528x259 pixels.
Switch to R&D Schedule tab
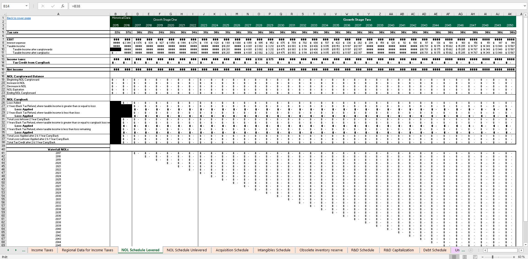click(x=363, y=250)
